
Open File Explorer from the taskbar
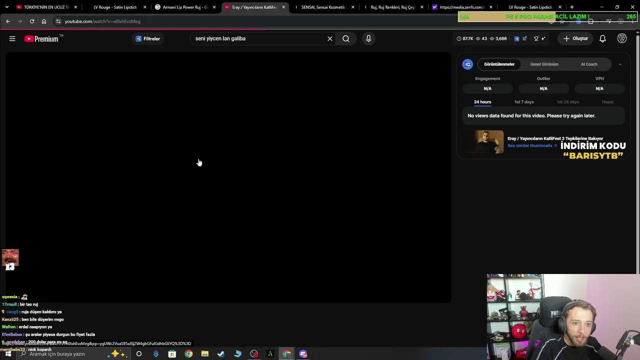click(x=204, y=354)
